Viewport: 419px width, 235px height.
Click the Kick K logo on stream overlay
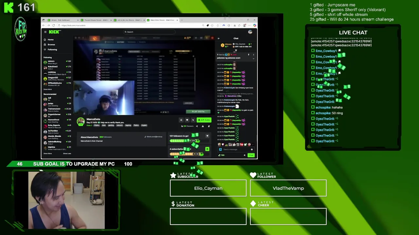pos(9,7)
